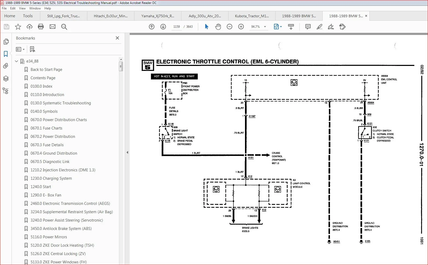
Task: Print the document with the printer icon
Action: [41, 27]
